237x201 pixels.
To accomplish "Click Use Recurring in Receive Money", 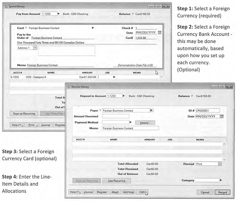I will (117, 181).
